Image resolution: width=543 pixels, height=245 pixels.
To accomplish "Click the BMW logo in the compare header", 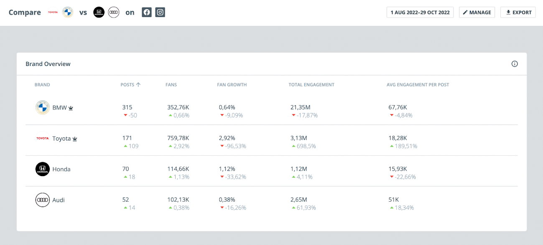I will point(67,12).
